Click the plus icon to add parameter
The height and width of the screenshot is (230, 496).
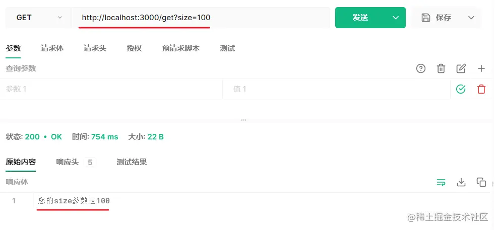pos(481,68)
